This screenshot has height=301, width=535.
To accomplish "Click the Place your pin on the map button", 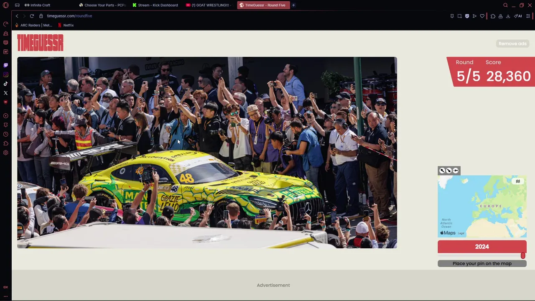I will 482,263.
